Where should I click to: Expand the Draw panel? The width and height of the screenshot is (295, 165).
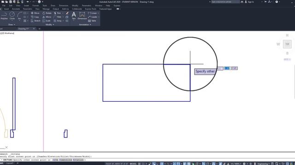click(x=12, y=24)
